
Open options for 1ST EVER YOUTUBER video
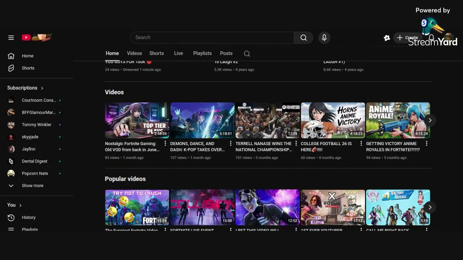pos(361,229)
